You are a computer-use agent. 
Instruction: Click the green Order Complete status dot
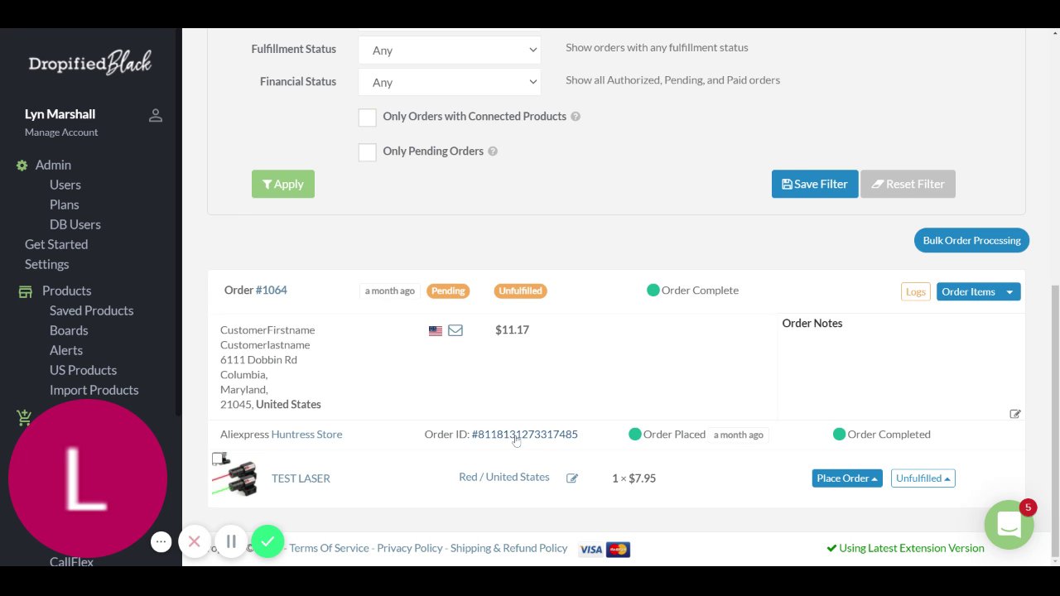click(x=653, y=290)
